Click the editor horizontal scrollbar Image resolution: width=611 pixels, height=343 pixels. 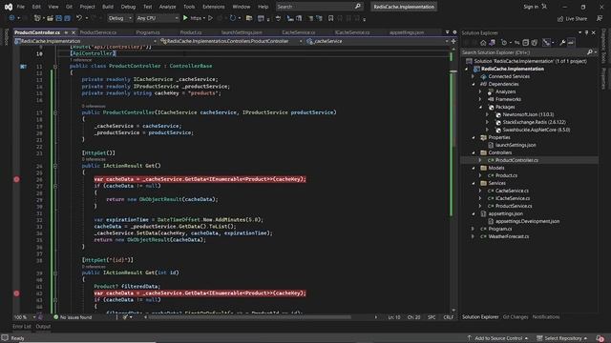pos(249,317)
